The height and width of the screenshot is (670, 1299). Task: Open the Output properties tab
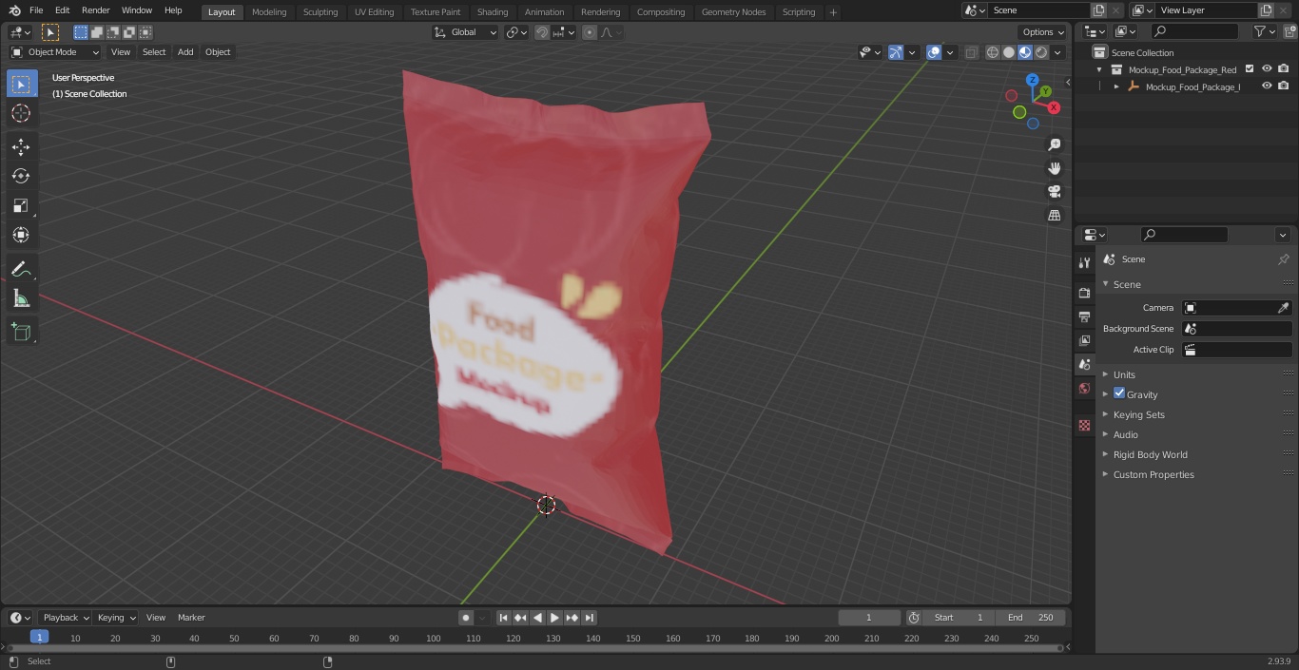(1084, 316)
